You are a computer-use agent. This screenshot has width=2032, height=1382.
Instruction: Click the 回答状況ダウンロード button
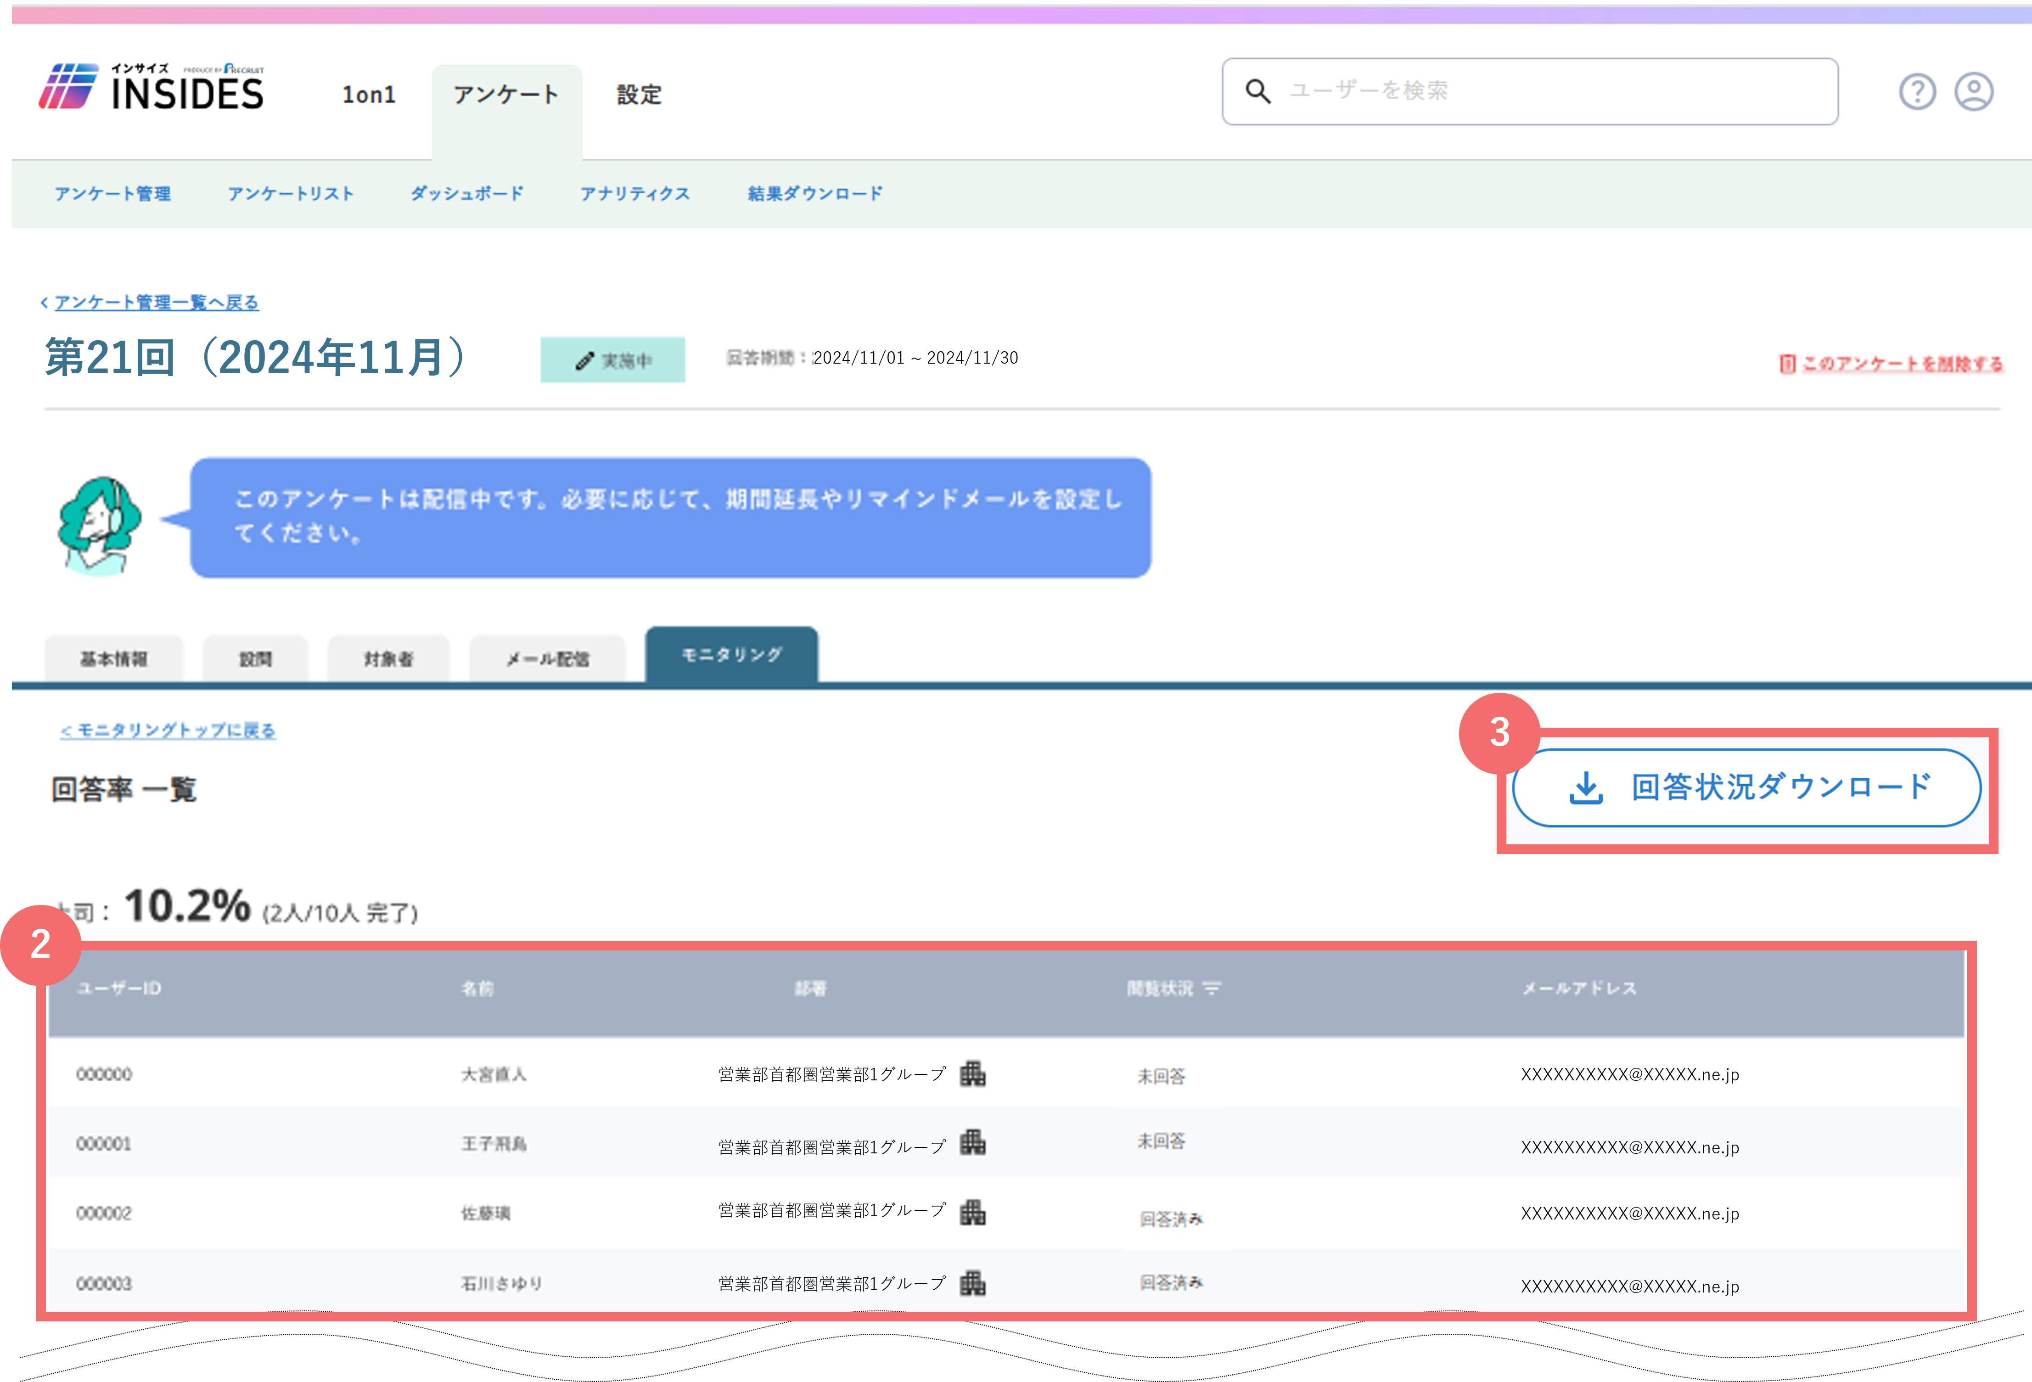pos(1747,787)
